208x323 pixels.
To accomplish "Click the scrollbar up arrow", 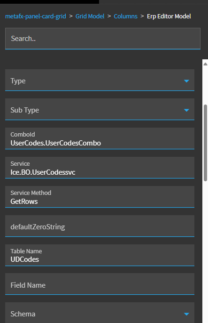I will [205, 64].
